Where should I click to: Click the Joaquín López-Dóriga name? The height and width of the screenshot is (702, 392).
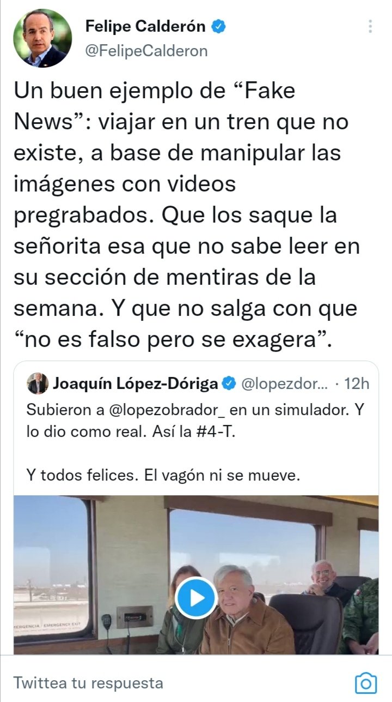point(136,383)
